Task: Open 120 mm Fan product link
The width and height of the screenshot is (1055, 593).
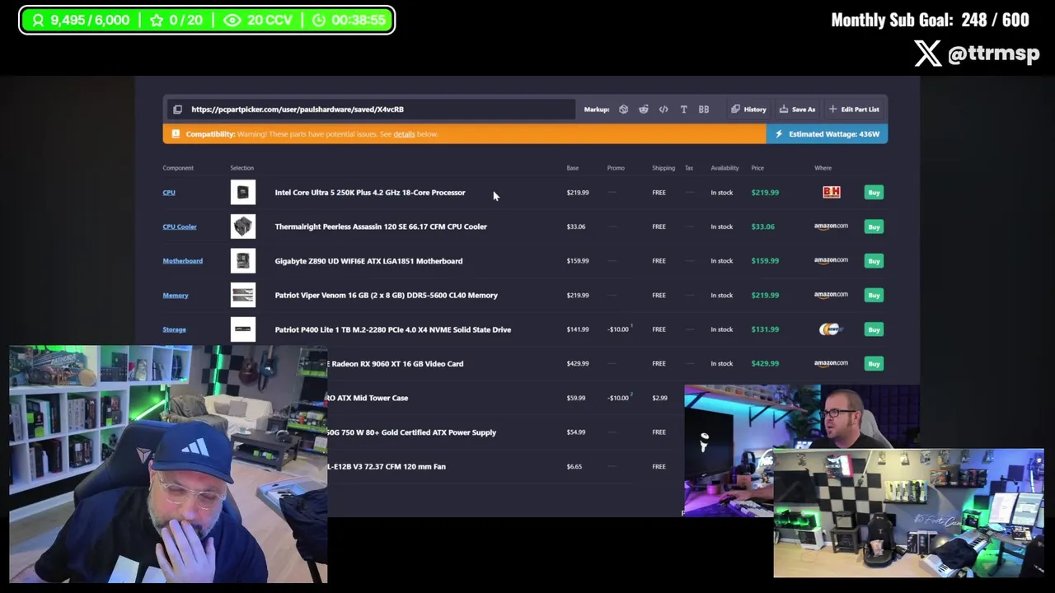Action: 387,467
